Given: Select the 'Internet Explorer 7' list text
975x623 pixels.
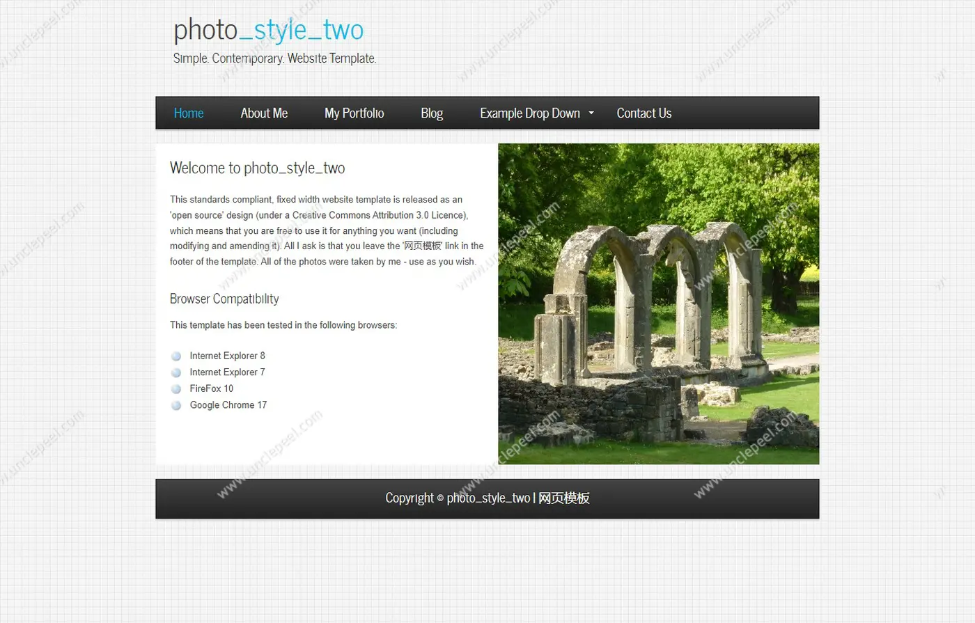Looking at the screenshot, I should point(227,372).
